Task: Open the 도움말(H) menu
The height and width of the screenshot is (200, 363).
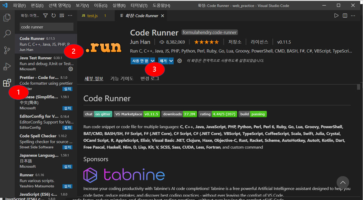Action: tap(161, 6)
